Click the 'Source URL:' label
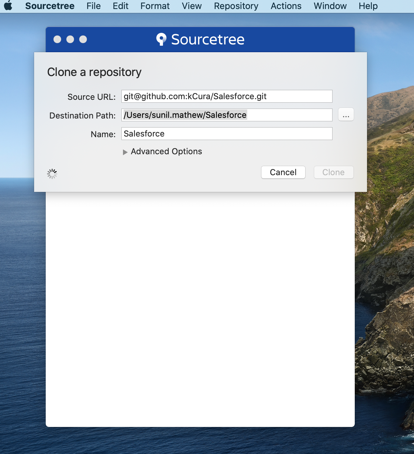 click(91, 97)
